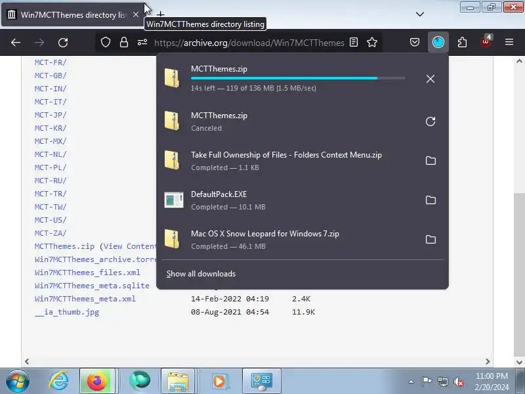The width and height of the screenshot is (525, 394).
Task: Show DefaultPack.EXE in its folder
Action: [x=430, y=200]
